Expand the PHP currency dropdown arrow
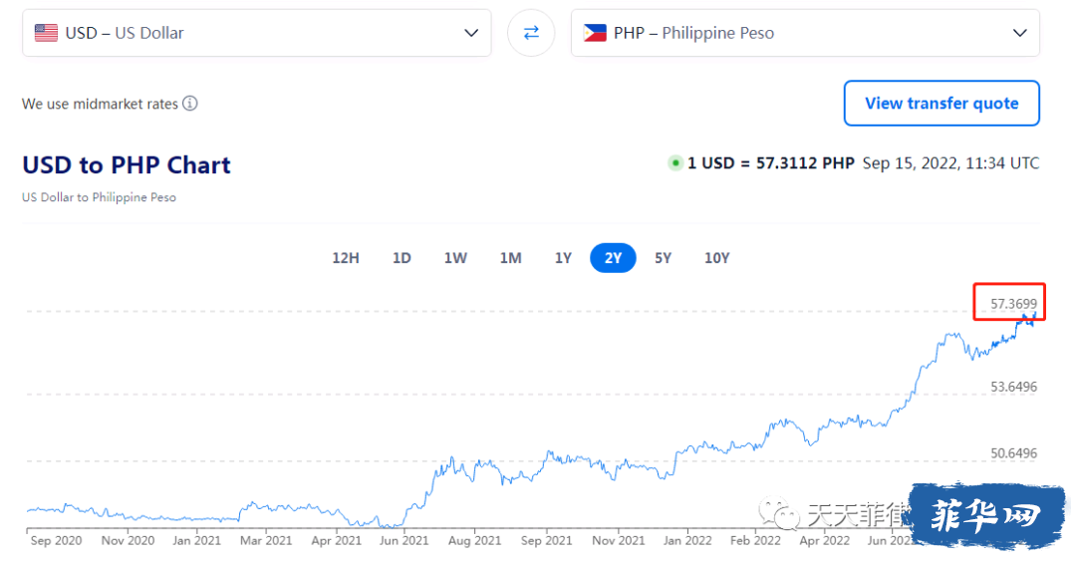The image size is (1076, 562). pyautogui.click(x=1020, y=33)
